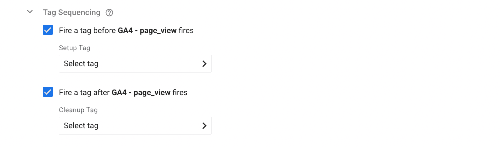500x147 pixels.
Task: Click the 'Cleanup Tag' field label
Action: pos(78,110)
